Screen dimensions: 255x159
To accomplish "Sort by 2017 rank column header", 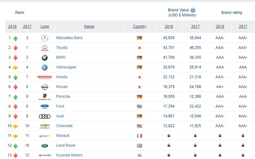I will point(27,26).
